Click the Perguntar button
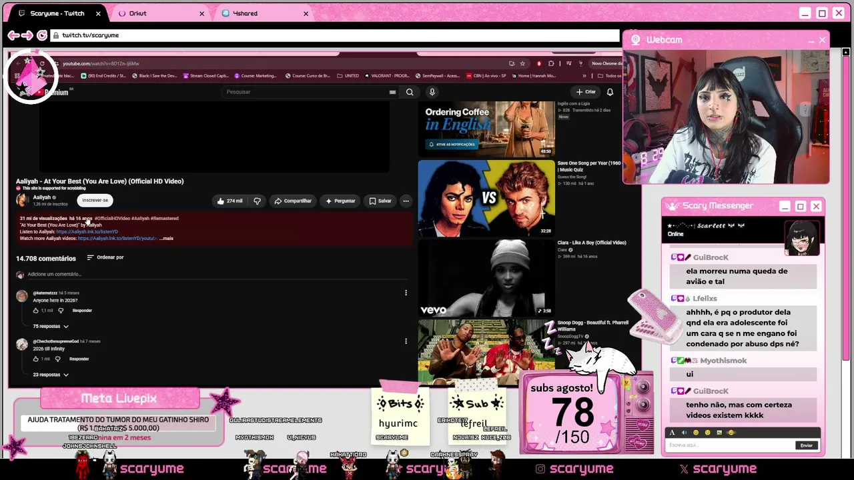Screen dimensions: 854x480 coord(340,201)
